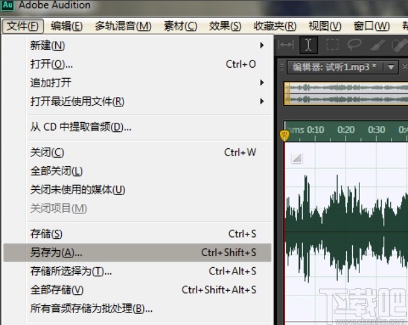Viewport: 408px width, 325px height.
Task: Click the 0:30 mark on the time ruler
Action: click(376, 129)
